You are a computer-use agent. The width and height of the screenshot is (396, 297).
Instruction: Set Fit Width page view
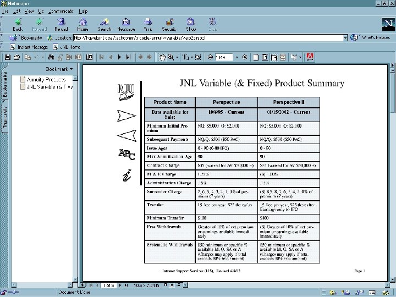click(274, 57)
